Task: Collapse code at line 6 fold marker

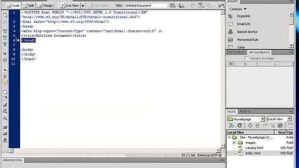Action: [18, 40]
